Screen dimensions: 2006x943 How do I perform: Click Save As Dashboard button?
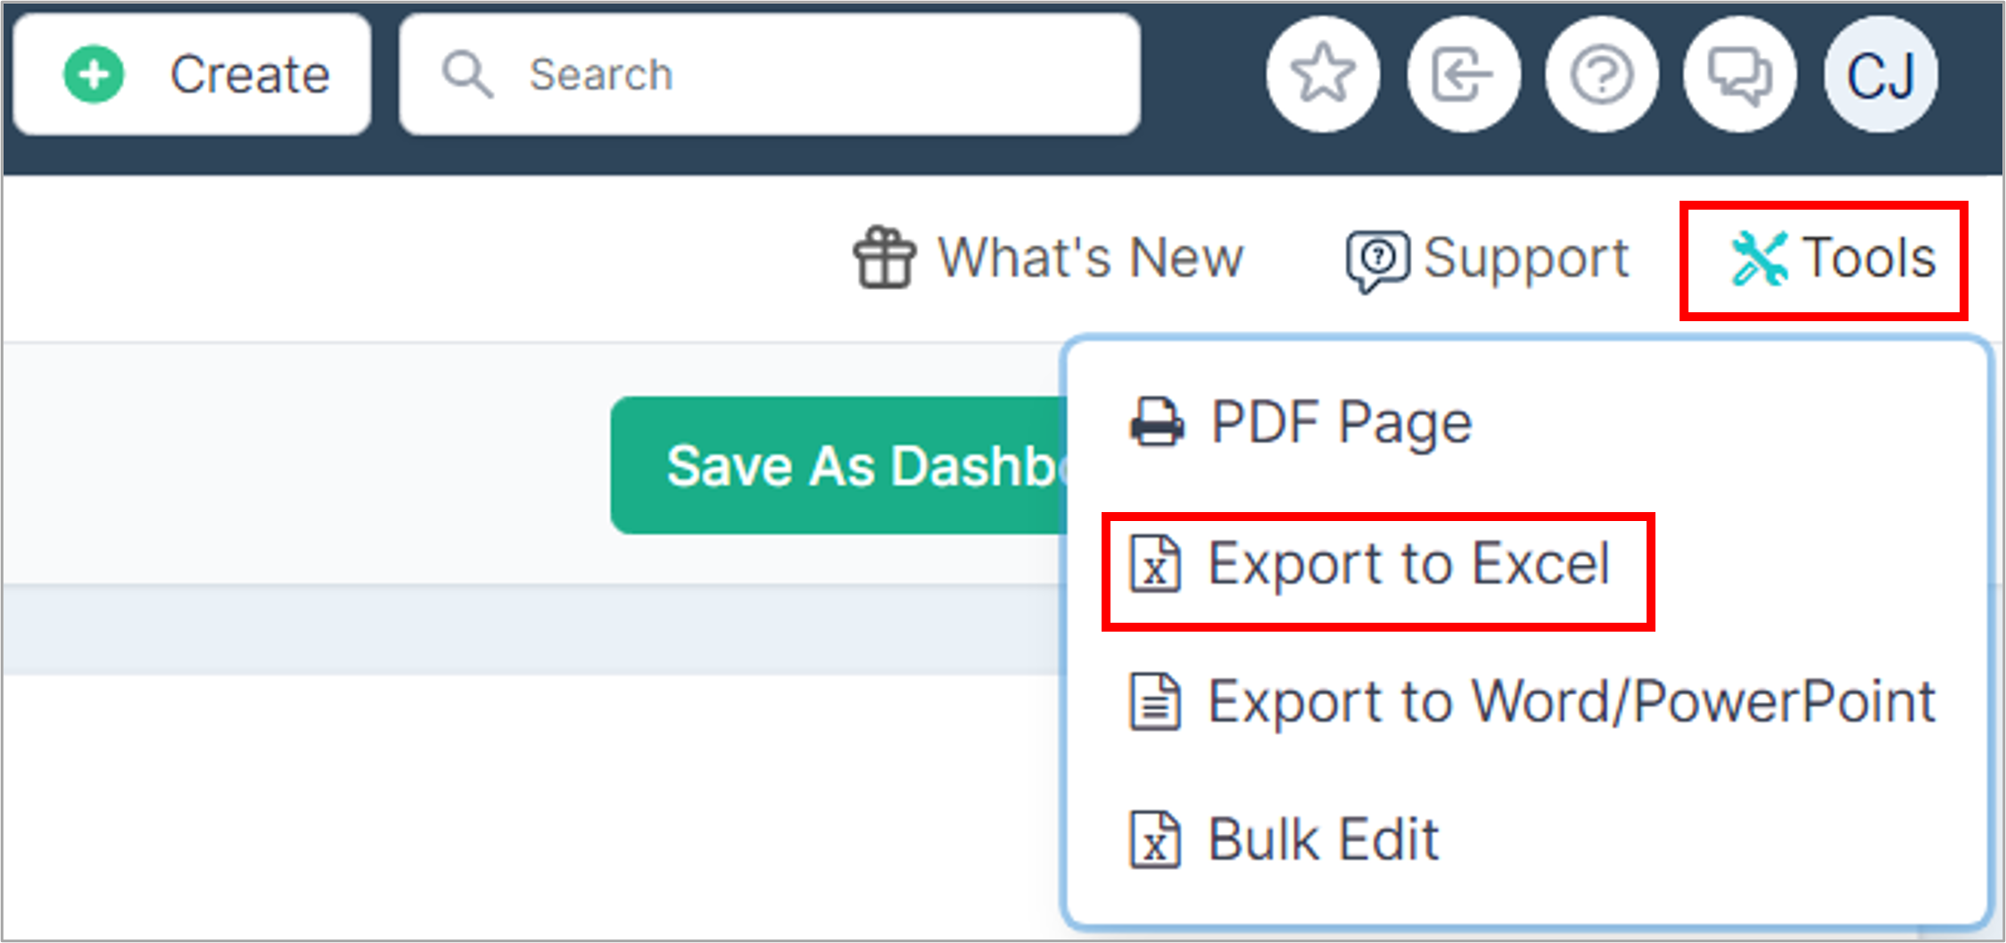839,466
